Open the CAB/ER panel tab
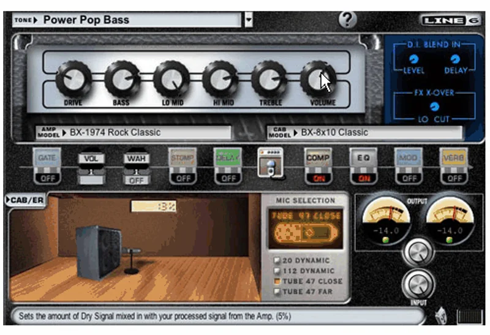The width and height of the screenshot is (490, 335). (25, 200)
